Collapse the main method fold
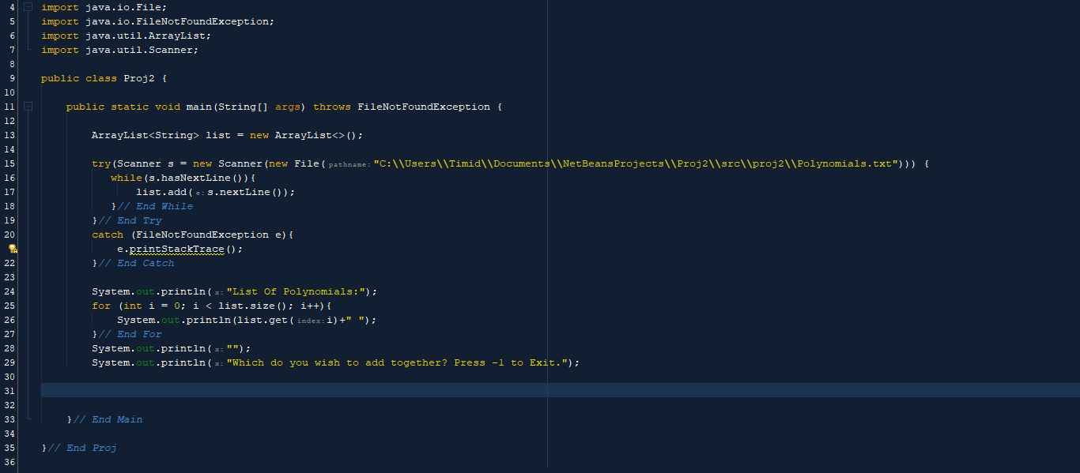1080x473 pixels. [x=27, y=106]
